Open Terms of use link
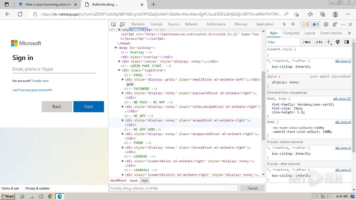356x200 pixels. [x=10, y=188]
